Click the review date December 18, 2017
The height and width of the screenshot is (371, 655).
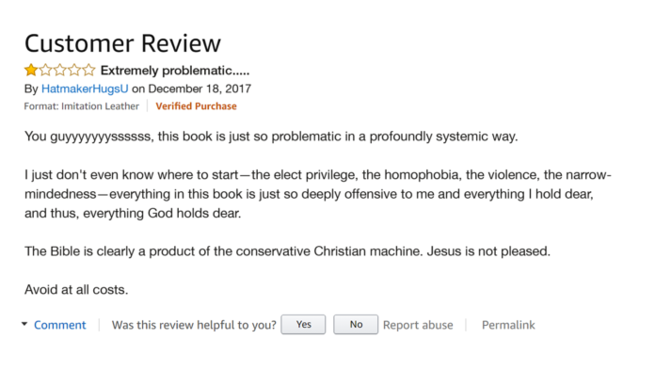pyautogui.click(x=200, y=89)
